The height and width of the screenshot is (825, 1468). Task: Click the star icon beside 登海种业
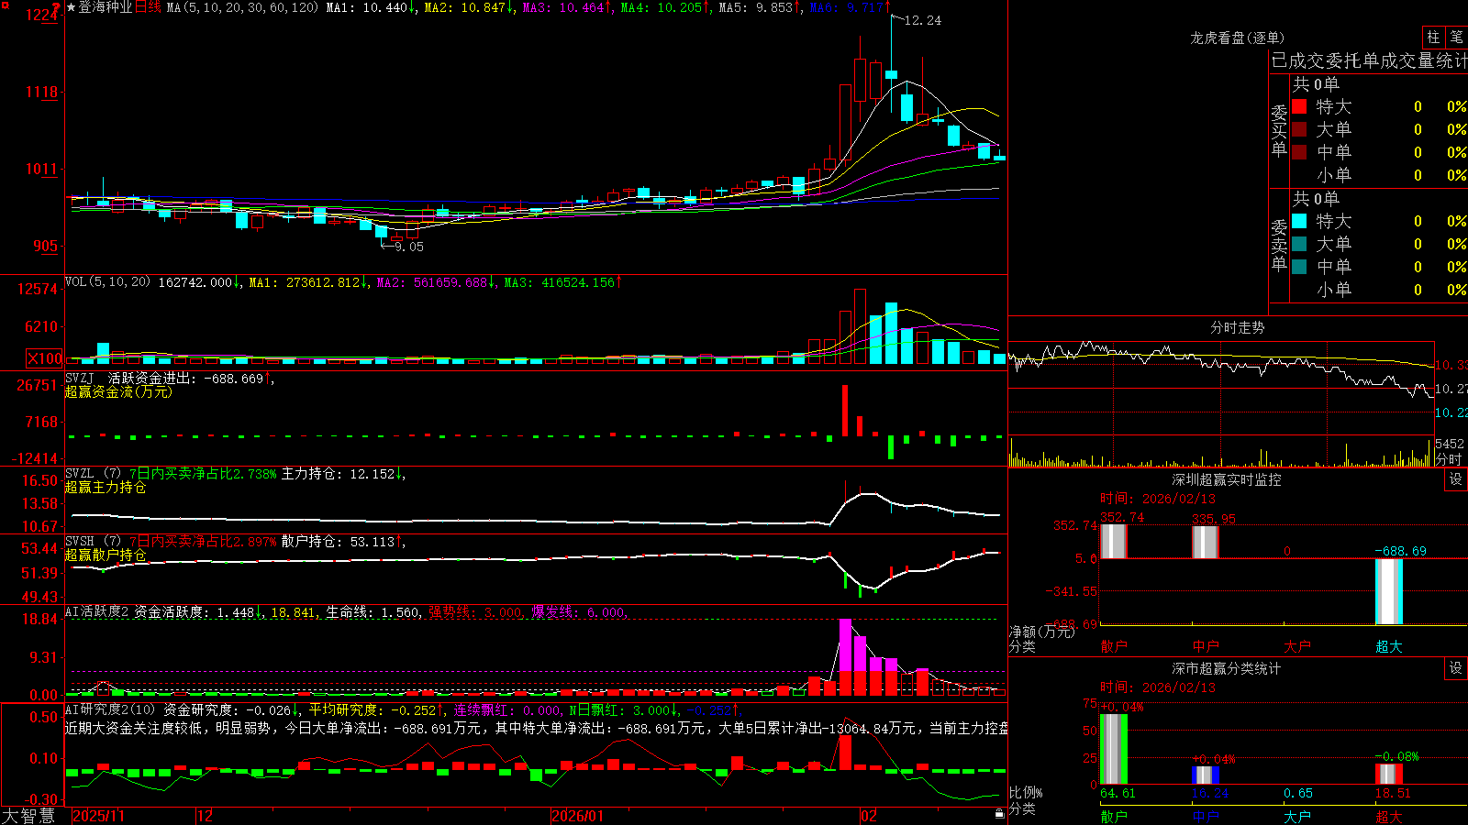(72, 7)
